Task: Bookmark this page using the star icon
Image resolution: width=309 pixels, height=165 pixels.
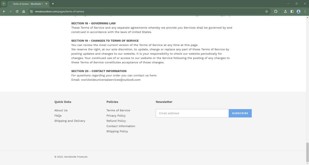Action: click(x=266, y=12)
